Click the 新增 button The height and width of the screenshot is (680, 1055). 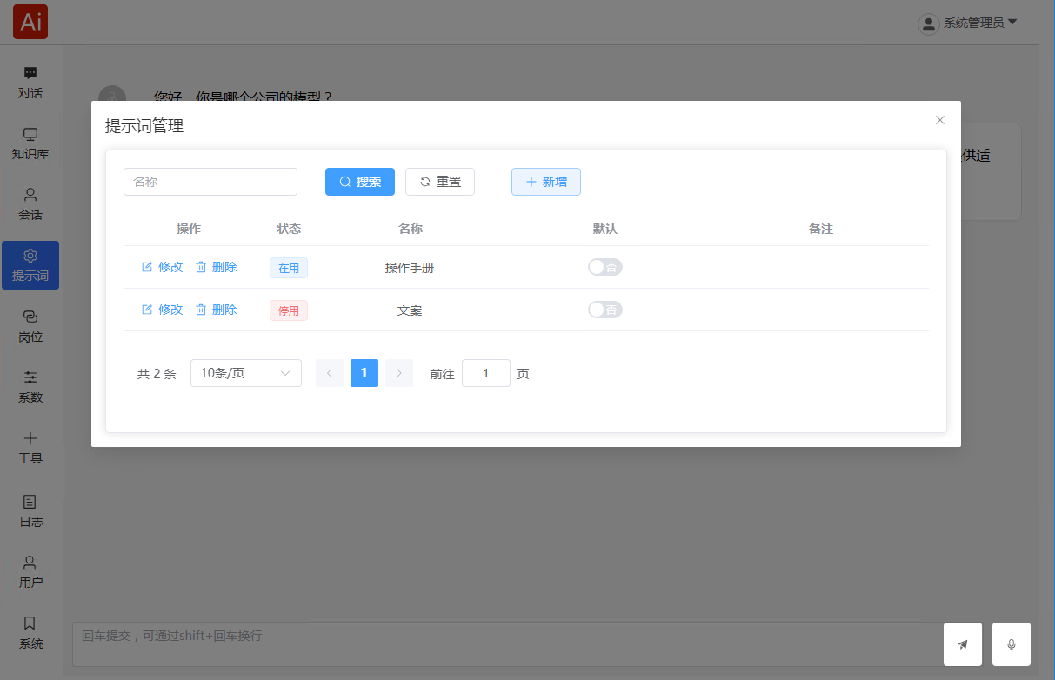coord(545,182)
